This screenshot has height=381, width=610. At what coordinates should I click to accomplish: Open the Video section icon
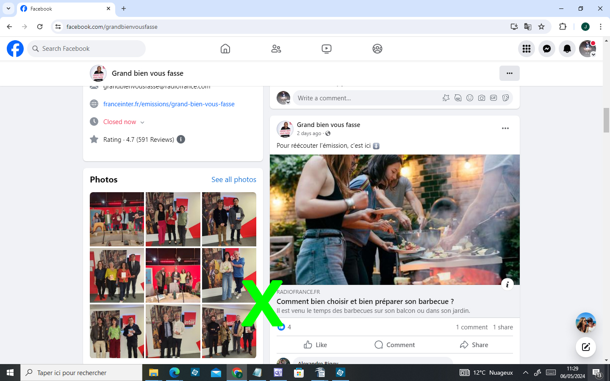pos(327,49)
